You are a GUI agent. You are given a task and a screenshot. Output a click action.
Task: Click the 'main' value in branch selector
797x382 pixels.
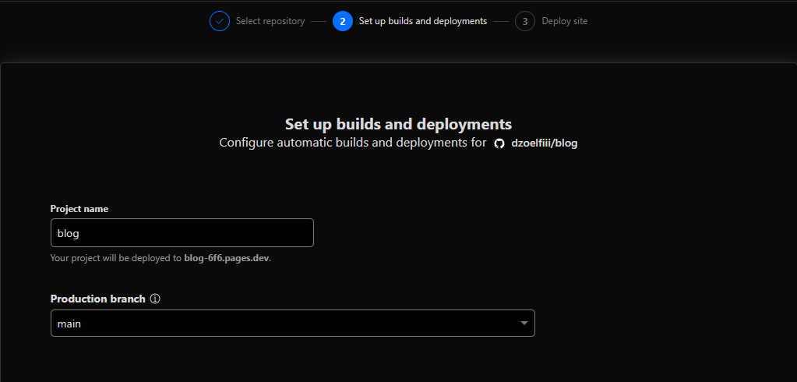pos(69,324)
